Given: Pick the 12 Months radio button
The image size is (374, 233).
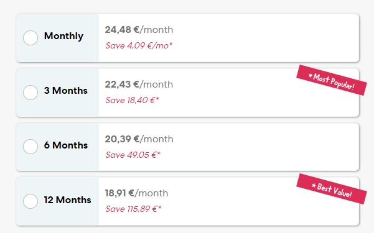Looking at the screenshot, I should coord(30,201).
